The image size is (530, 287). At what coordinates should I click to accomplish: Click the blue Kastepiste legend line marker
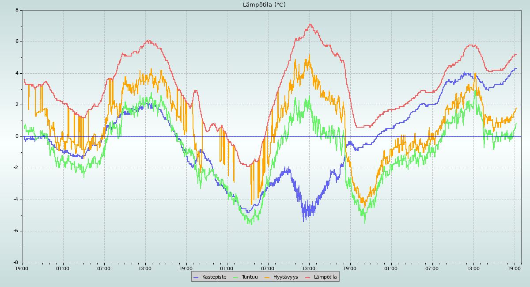tap(196, 277)
